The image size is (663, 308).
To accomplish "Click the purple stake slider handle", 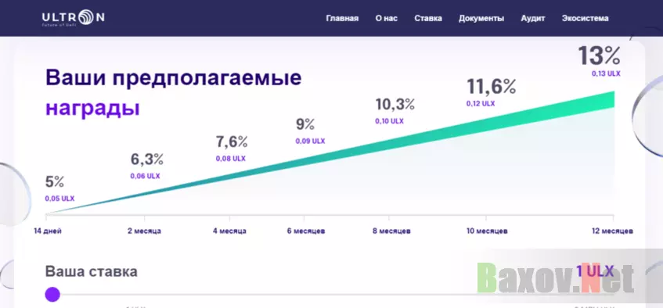I will pos(52,294).
